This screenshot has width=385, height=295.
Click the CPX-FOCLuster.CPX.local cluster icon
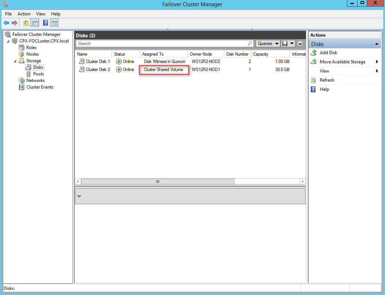pyautogui.click(x=15, y=41)
